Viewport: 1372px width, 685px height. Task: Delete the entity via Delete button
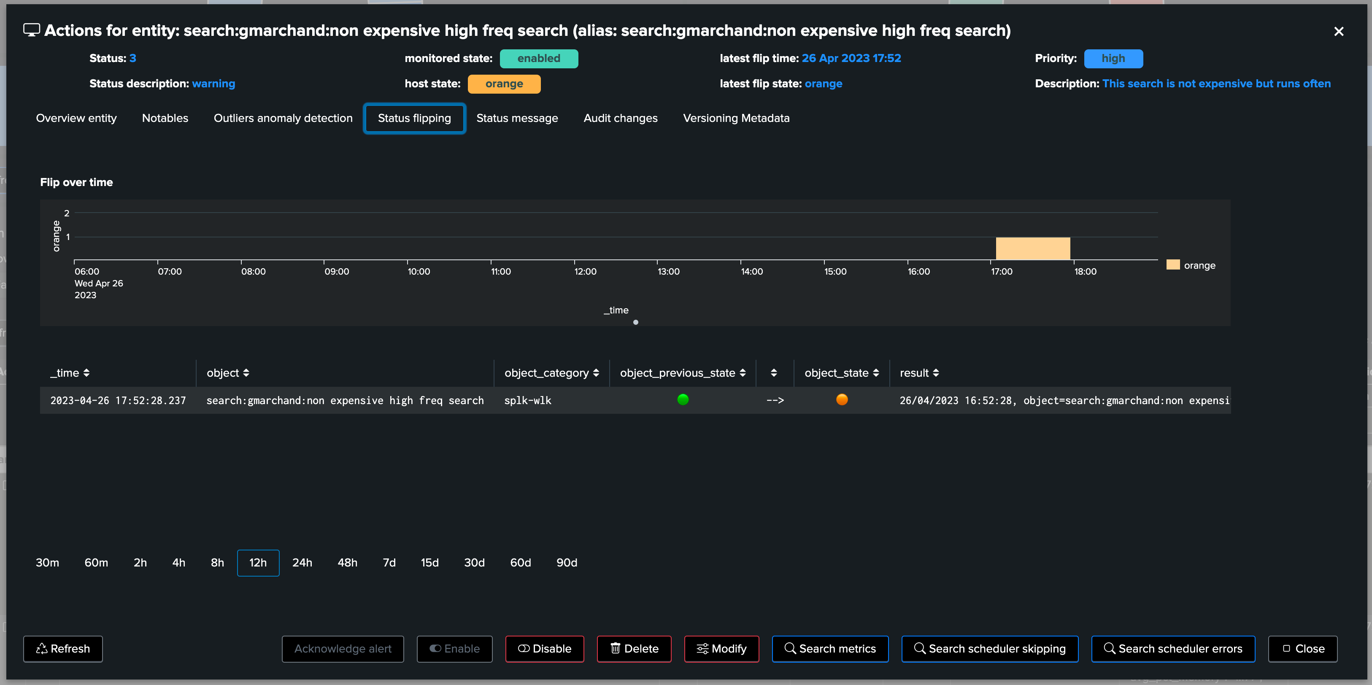[x=634, y=648]
